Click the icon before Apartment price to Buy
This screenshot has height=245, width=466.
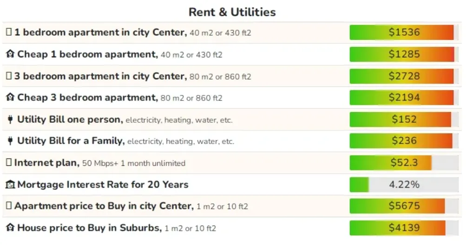pos(9,206)
